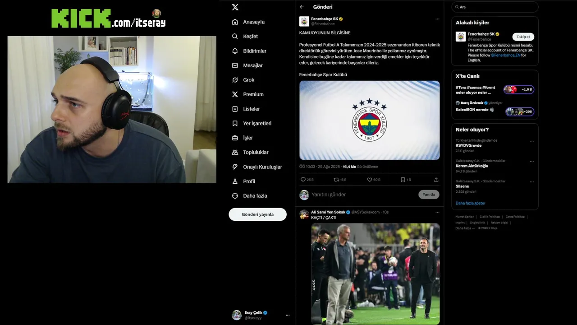Click the people icon for Topluluklar
Viewport: 577px width, 325px height.
tap(235, 152)
